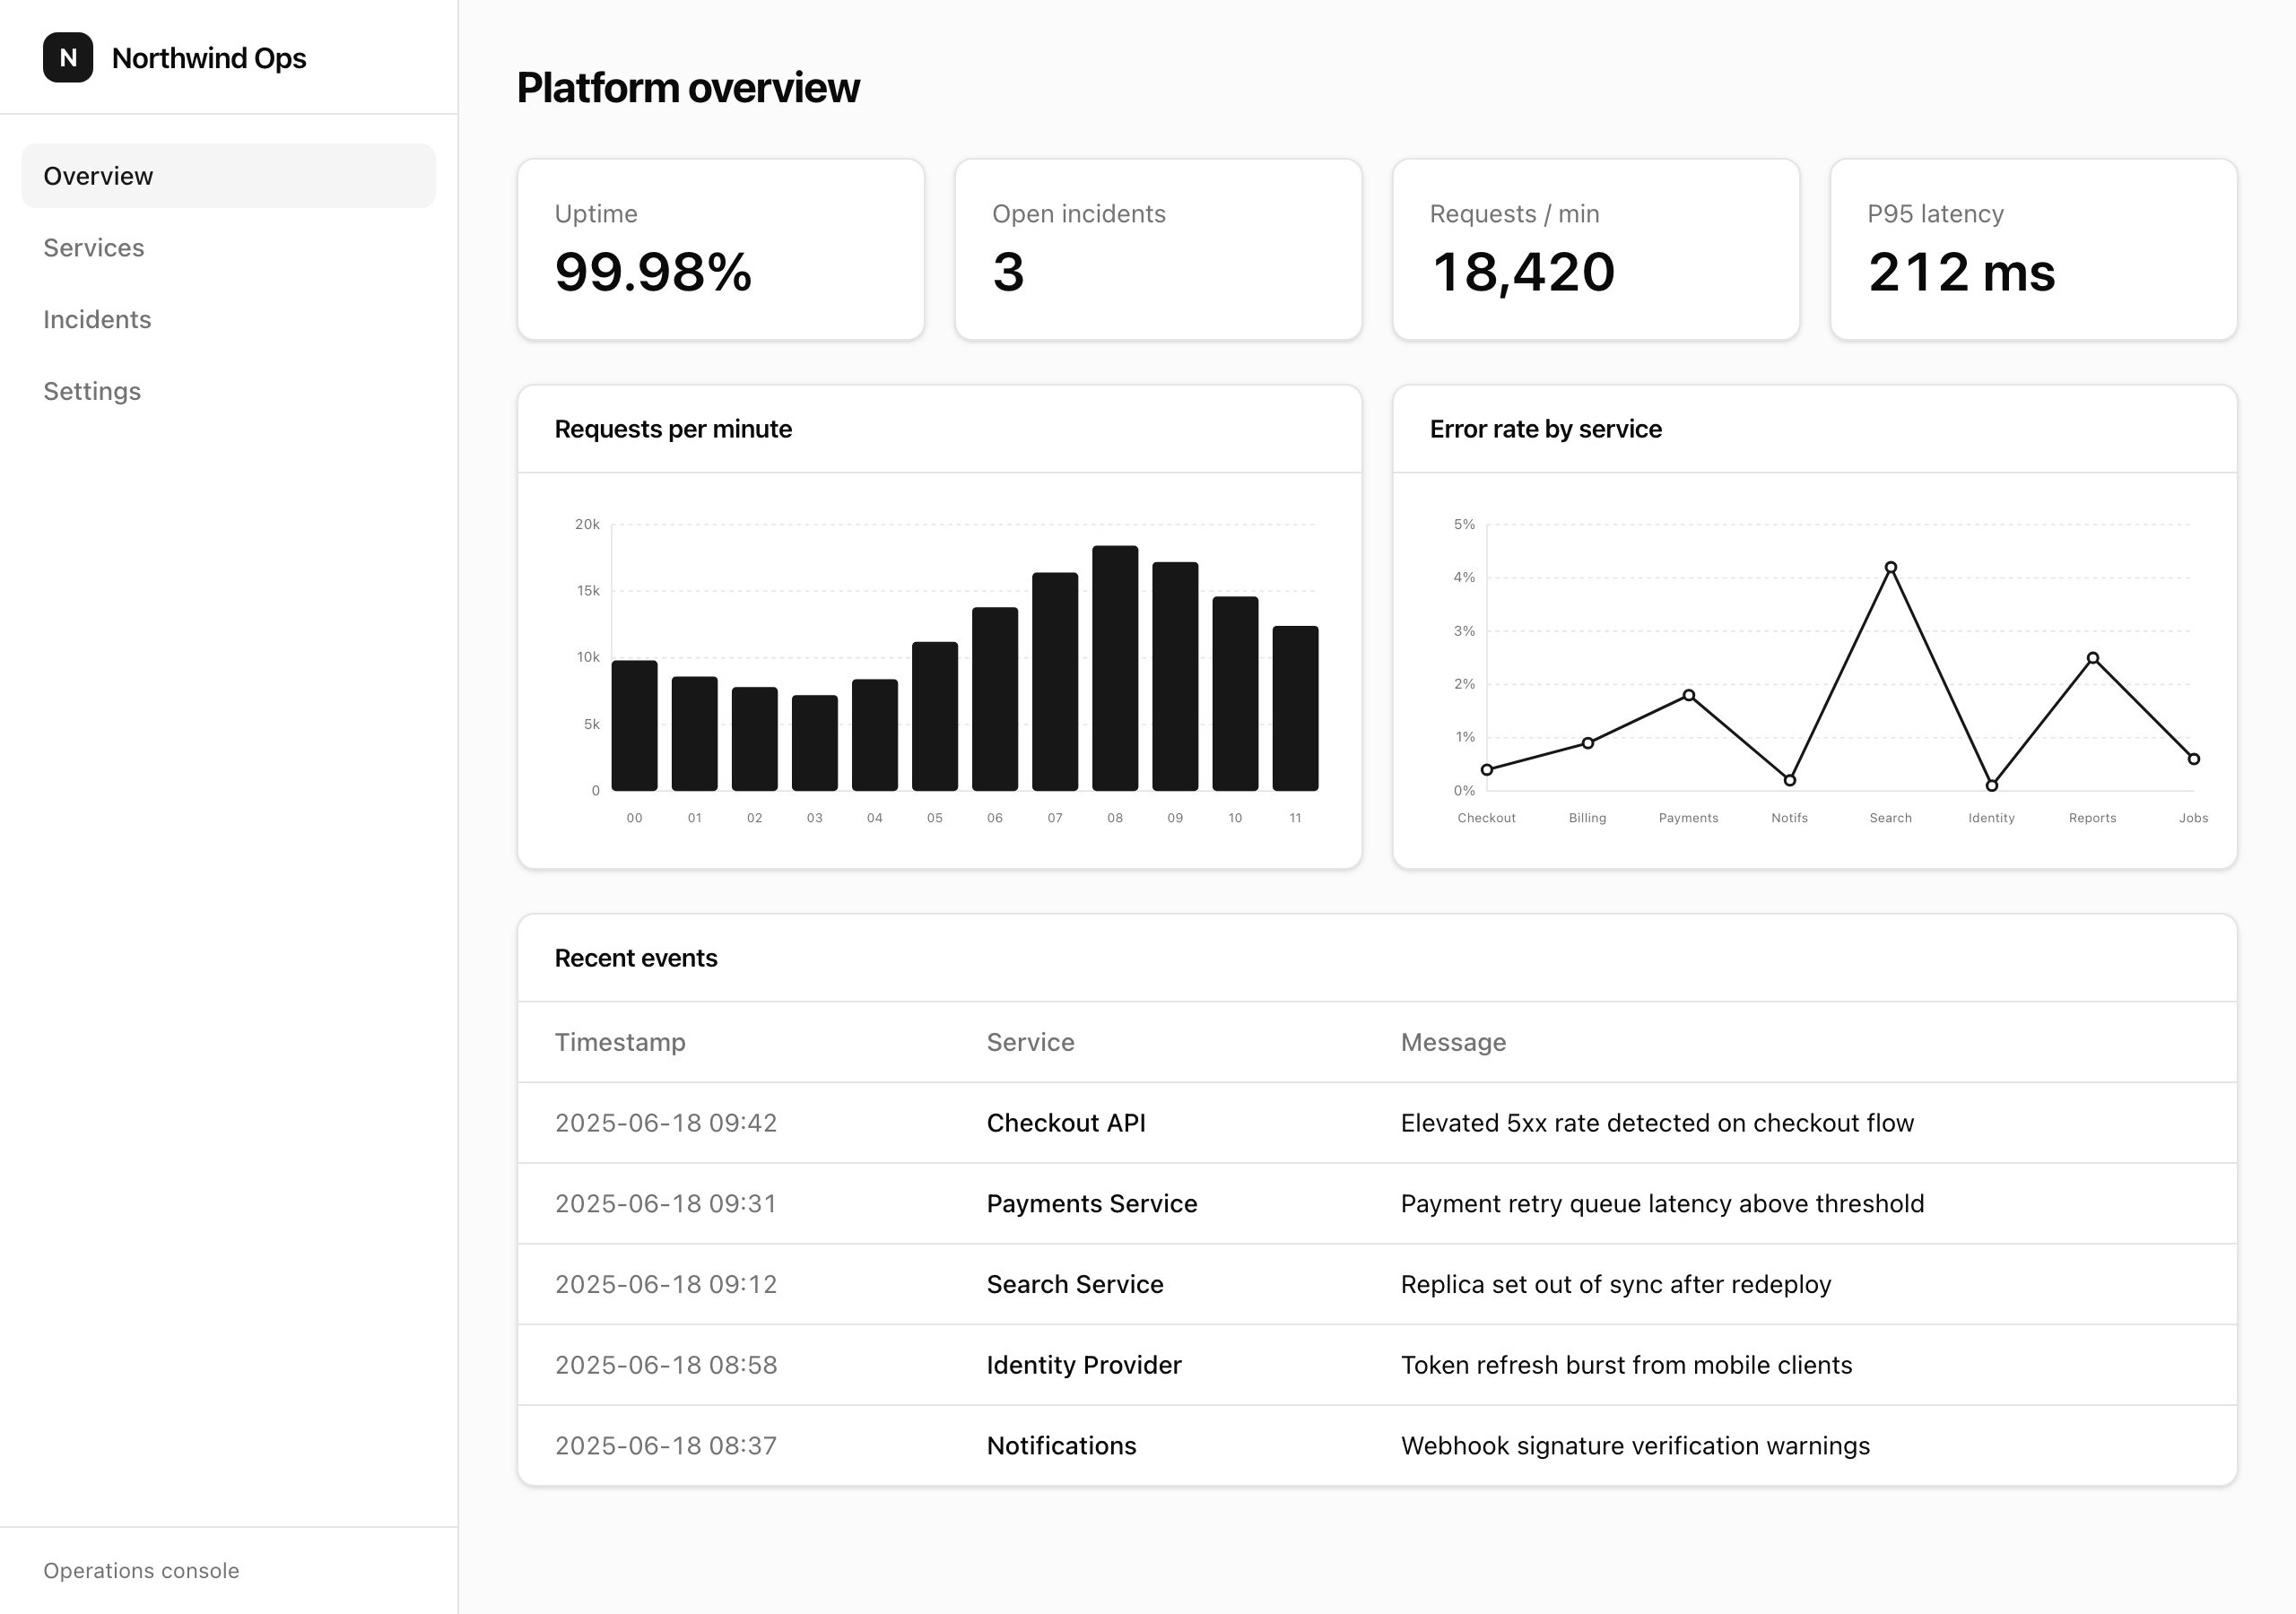Click the bar for hour 03
The width and height of the screenshot is (2296, 1614).
coord(815,743)
